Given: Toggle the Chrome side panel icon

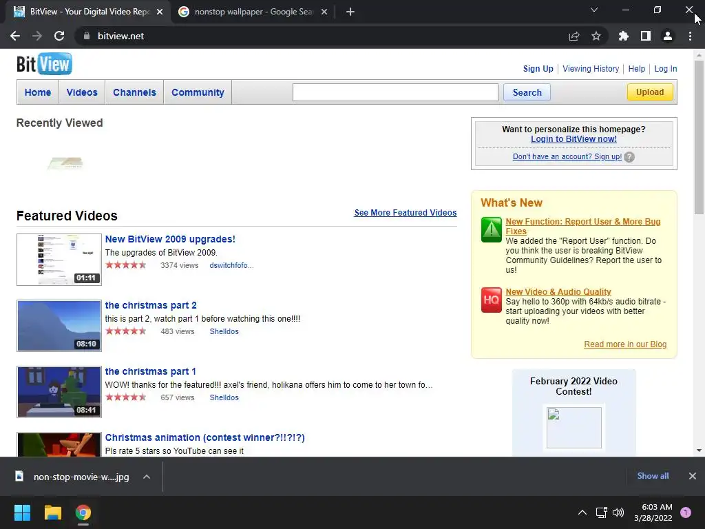Looking at the screenshot, I should click(646, 36).
